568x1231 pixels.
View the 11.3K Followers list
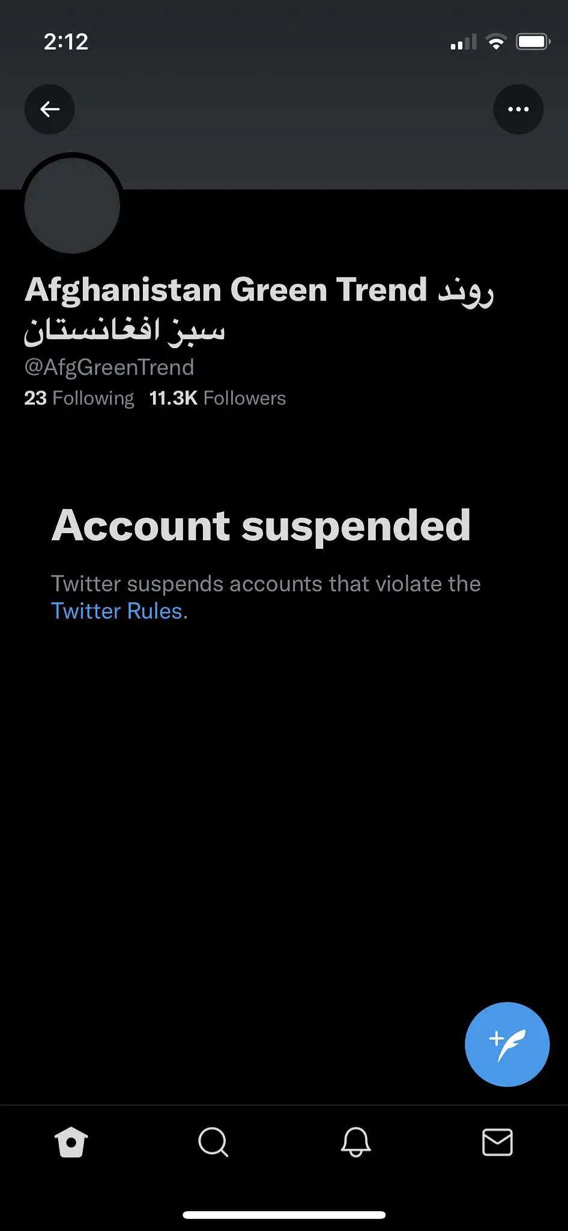[x=217, y=398]
